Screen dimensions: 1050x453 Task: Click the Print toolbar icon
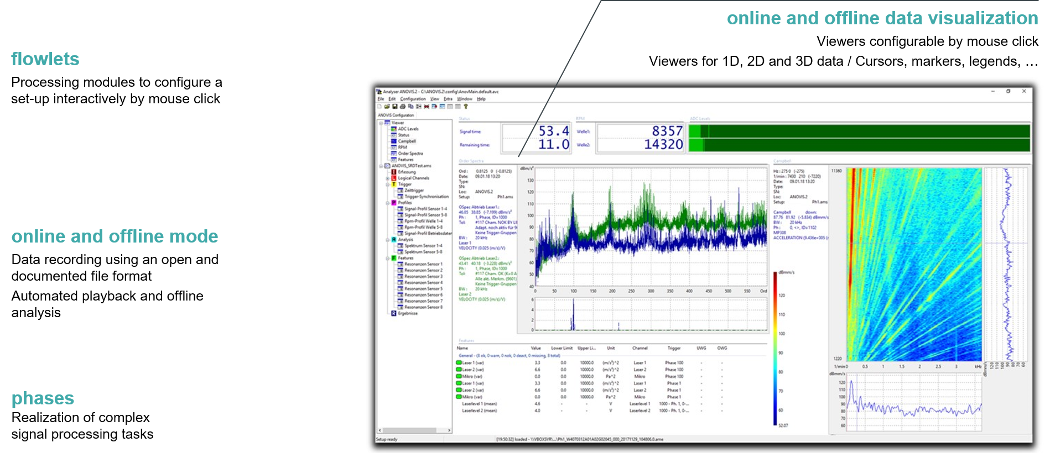(403, 107)
